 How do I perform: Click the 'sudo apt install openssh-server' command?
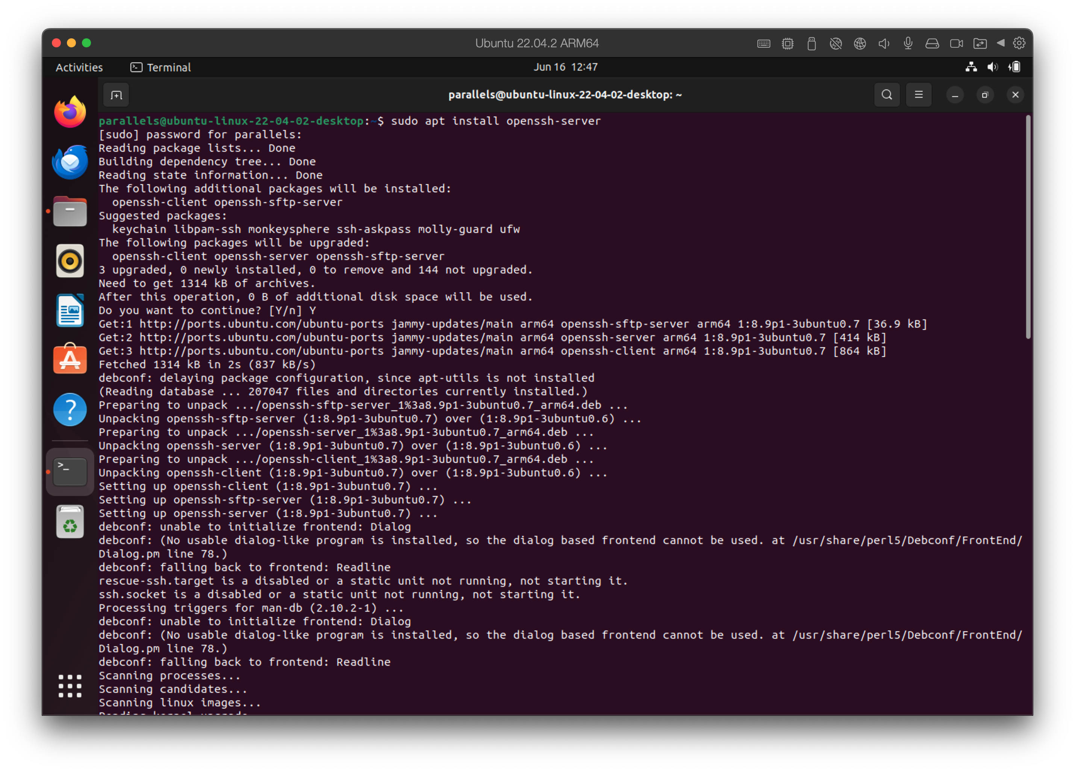[496, 121]
